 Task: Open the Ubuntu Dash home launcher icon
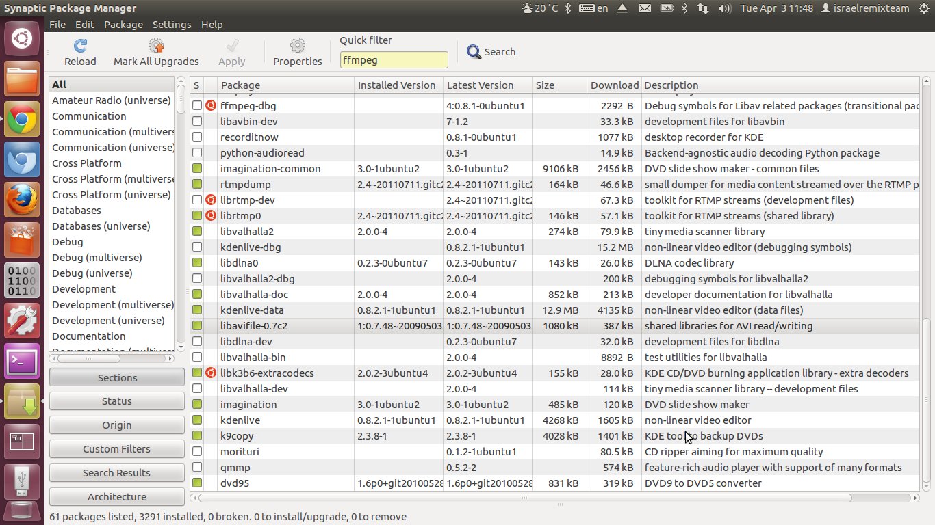point(22,38)
